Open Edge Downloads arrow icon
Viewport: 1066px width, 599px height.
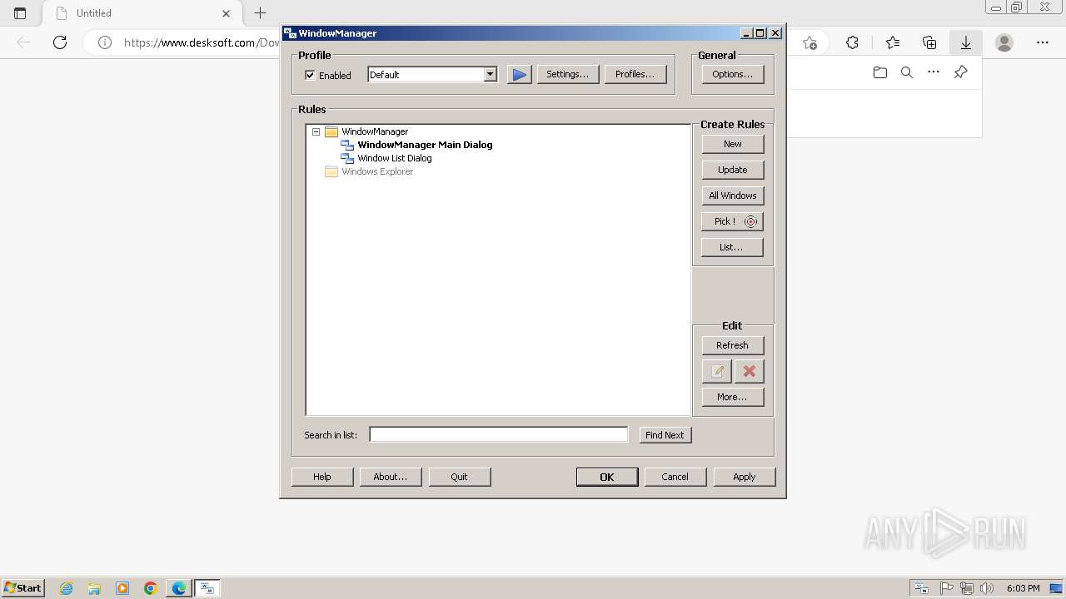coord(966,42)
